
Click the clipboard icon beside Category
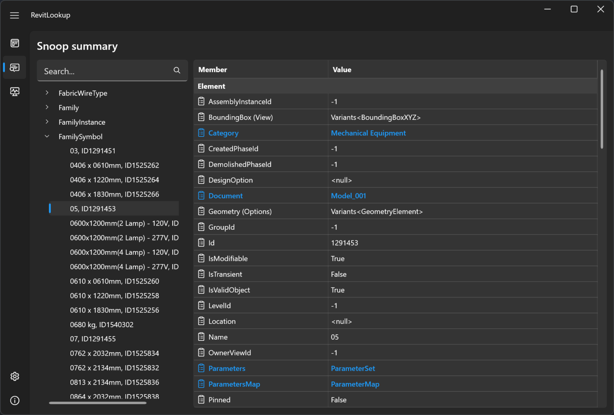(x=201, y=133)
